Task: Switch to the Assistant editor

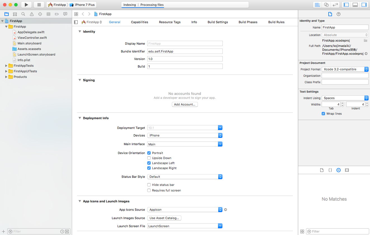Action: tap(326, 5)
